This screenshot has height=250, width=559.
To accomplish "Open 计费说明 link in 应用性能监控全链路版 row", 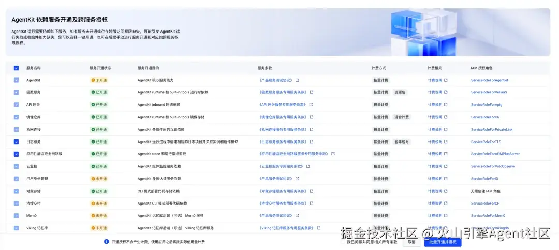I will point(435,154).
